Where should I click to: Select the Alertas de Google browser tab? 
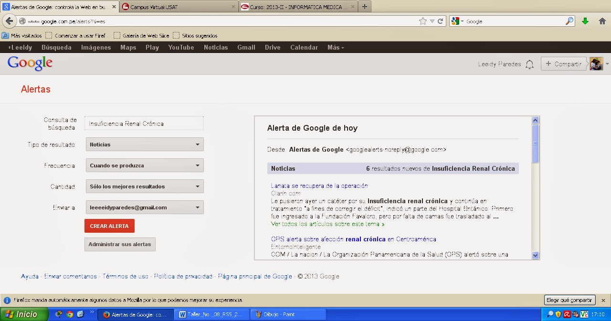[x=59, y=7]
